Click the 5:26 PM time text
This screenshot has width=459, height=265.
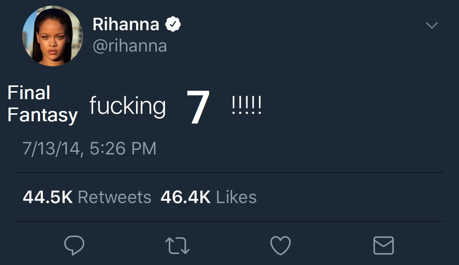tap(123, 148)
